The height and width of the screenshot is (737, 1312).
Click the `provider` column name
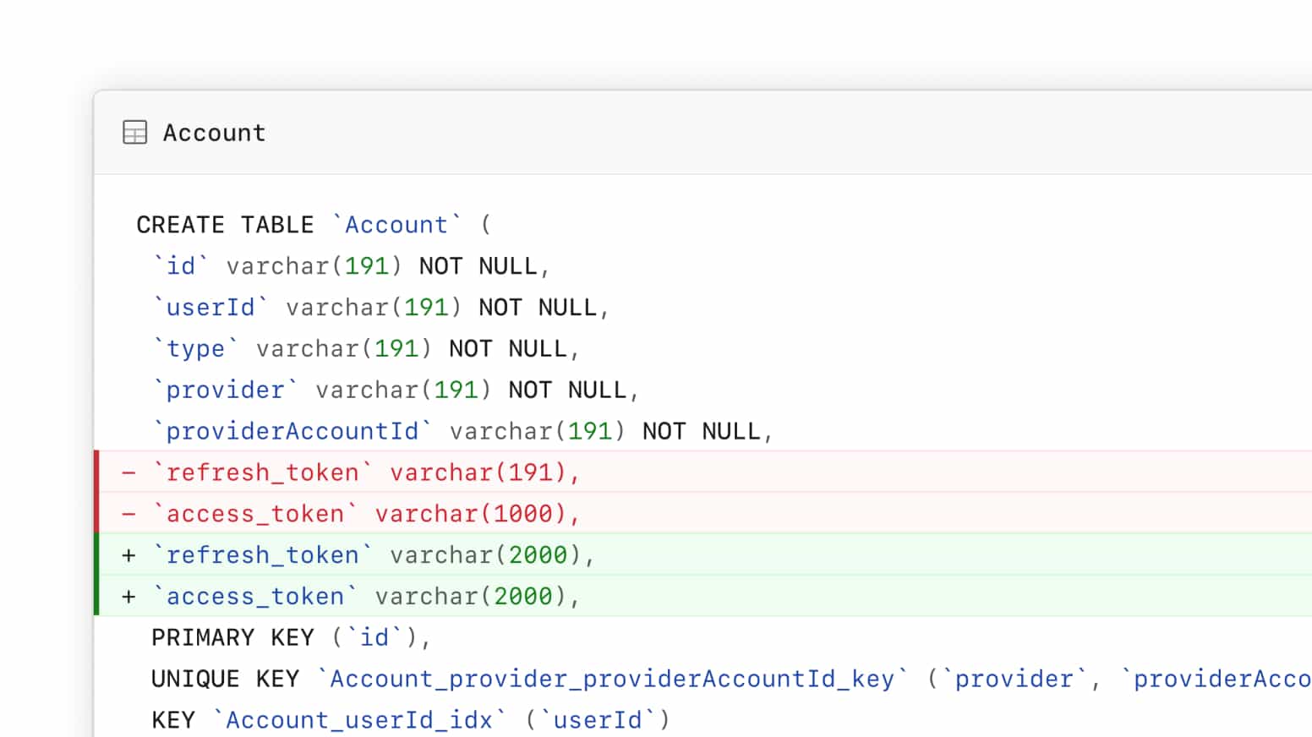[225, 390]
